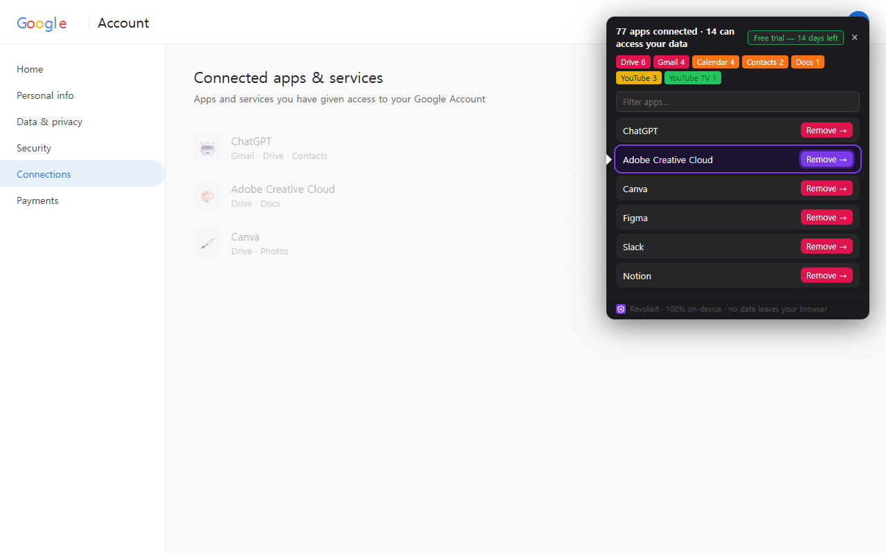The width and height of the screenshot is (886, 553).
Task: Filter by Calendar 4 tag
Action: click(x=716, y=62)
